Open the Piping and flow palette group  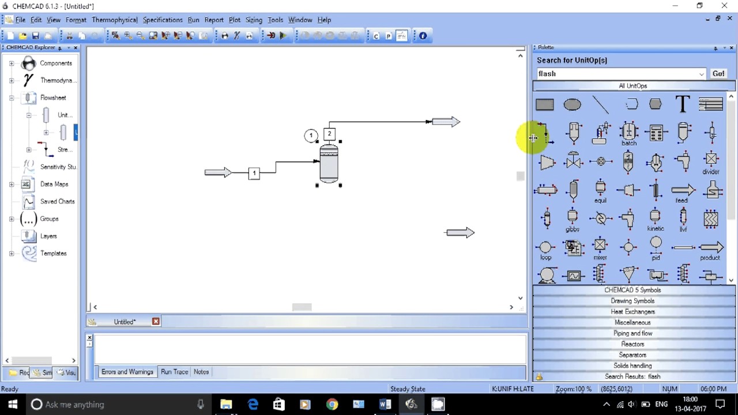[632, 333]
